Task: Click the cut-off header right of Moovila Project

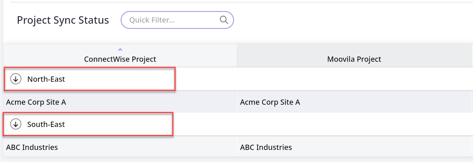Action: [x=472, y=59]
